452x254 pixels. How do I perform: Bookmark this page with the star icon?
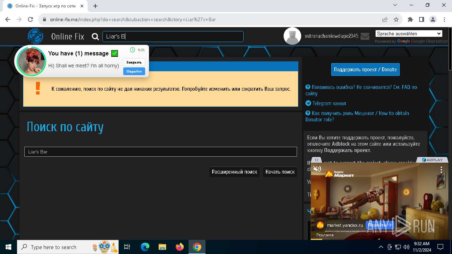click(x=396, y=19)
